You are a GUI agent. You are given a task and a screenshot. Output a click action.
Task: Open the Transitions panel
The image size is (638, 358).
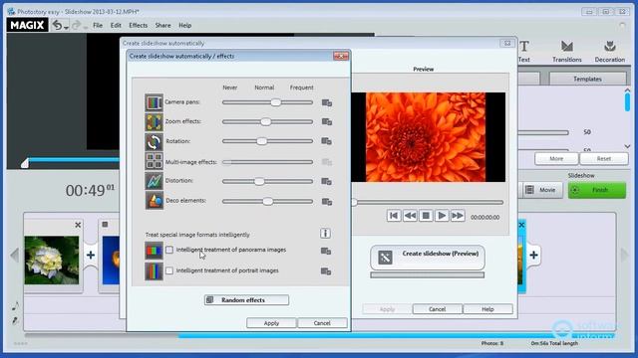(x=567, y=51)
